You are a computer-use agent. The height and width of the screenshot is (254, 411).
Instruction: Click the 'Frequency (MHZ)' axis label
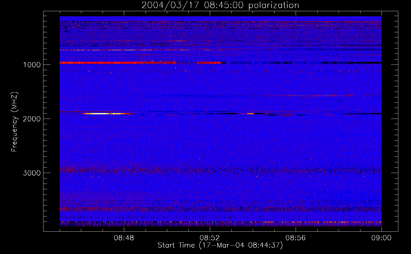point(14,122)
